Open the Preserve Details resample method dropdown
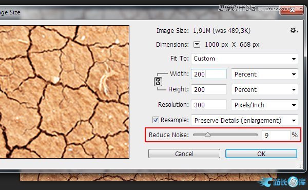This screenshot has height=190, width=308. (244, 120)
